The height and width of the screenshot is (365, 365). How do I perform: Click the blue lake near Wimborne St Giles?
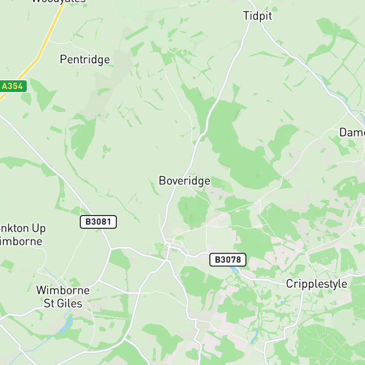(68, 324)
